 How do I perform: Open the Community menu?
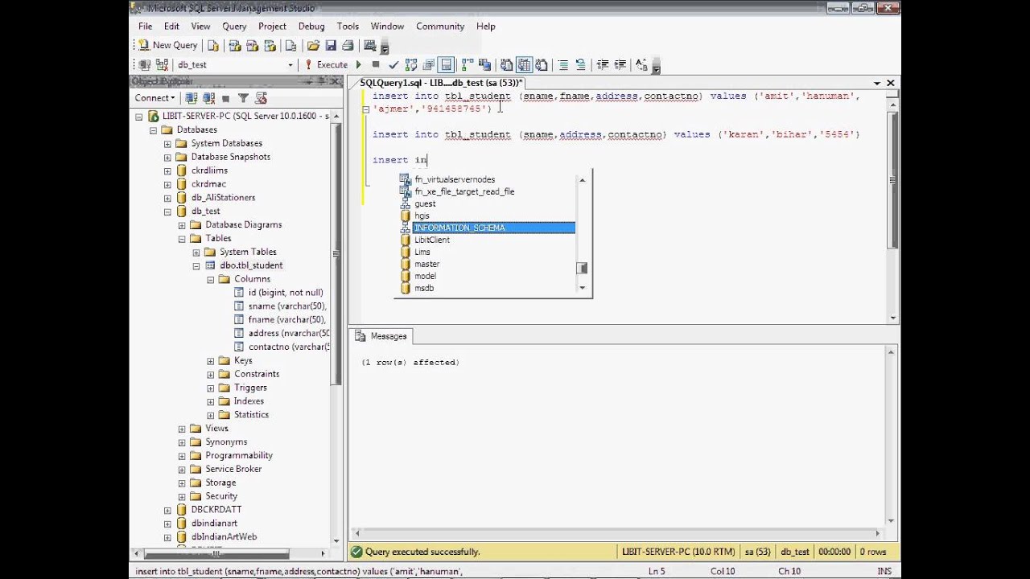click(x=440, y=26)
